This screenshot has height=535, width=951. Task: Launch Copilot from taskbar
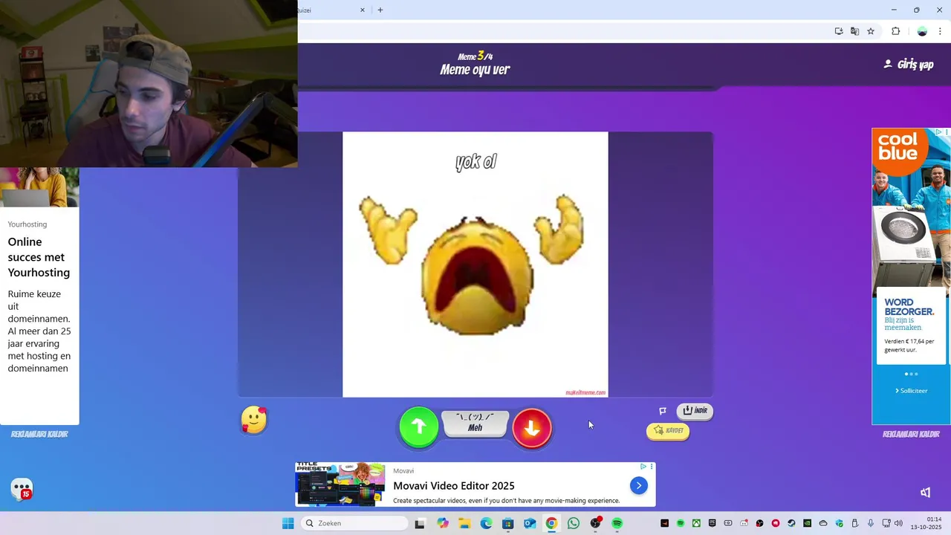[443, 523]
